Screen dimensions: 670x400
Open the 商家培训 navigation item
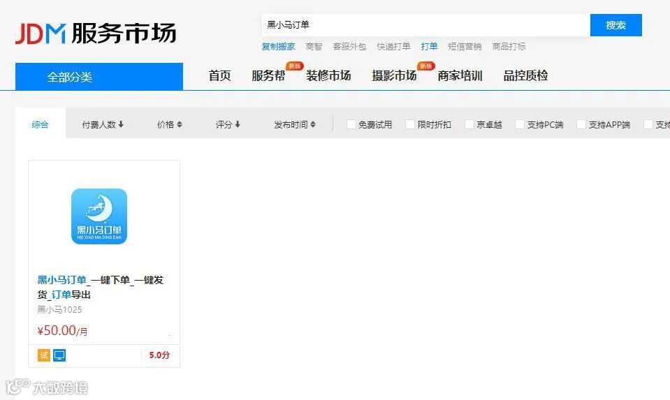[x=460, y=76]
